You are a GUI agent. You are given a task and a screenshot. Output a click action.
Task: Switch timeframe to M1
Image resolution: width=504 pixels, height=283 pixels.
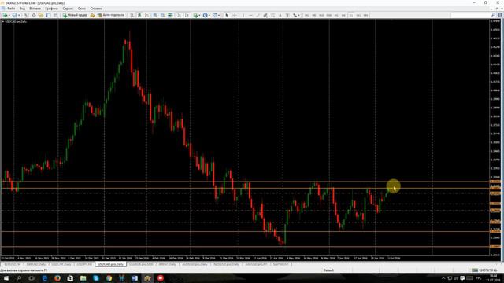point(306,15)
